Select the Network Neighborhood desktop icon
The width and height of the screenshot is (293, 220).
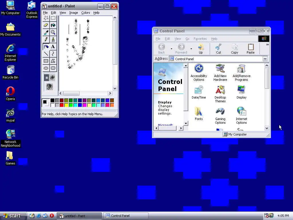coord(11,138)
